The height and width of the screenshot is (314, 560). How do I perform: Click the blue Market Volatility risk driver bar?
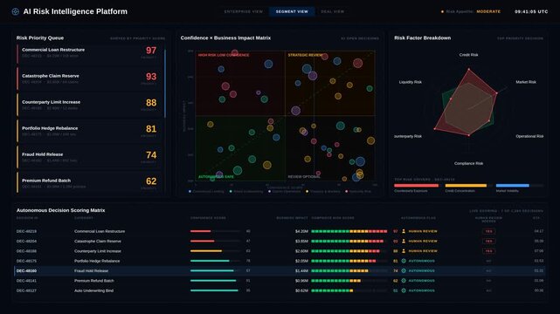click(x=513, y=186)
